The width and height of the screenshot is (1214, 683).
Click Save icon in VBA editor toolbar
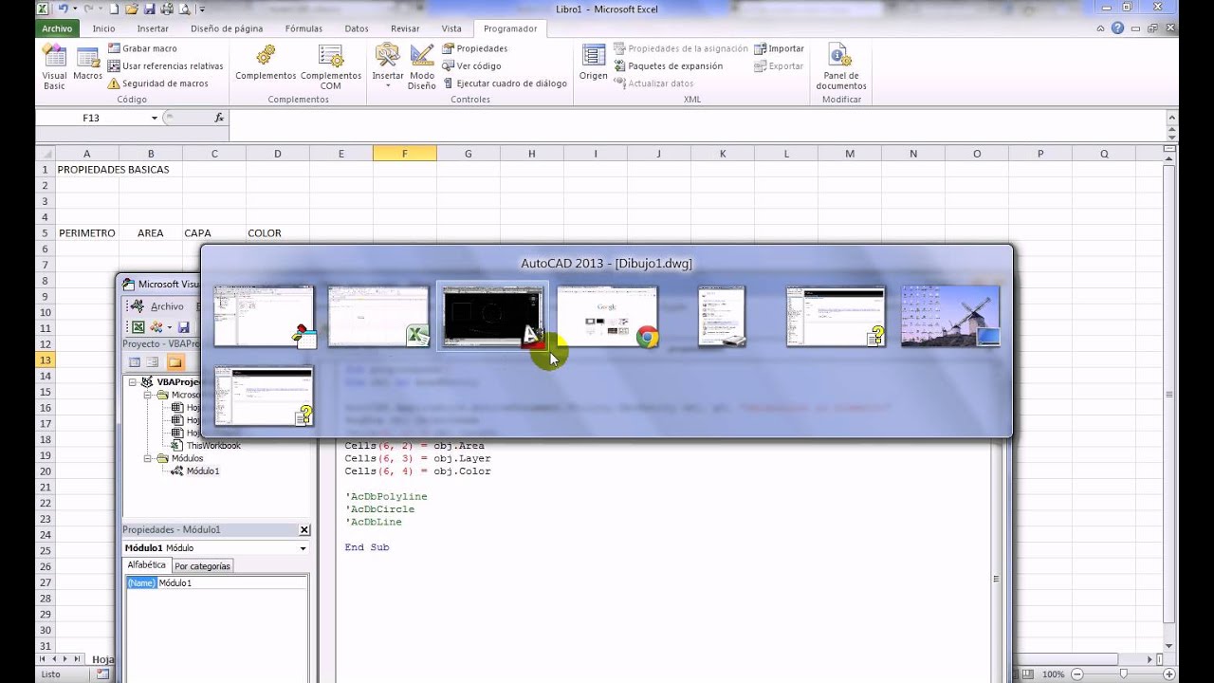183,327
